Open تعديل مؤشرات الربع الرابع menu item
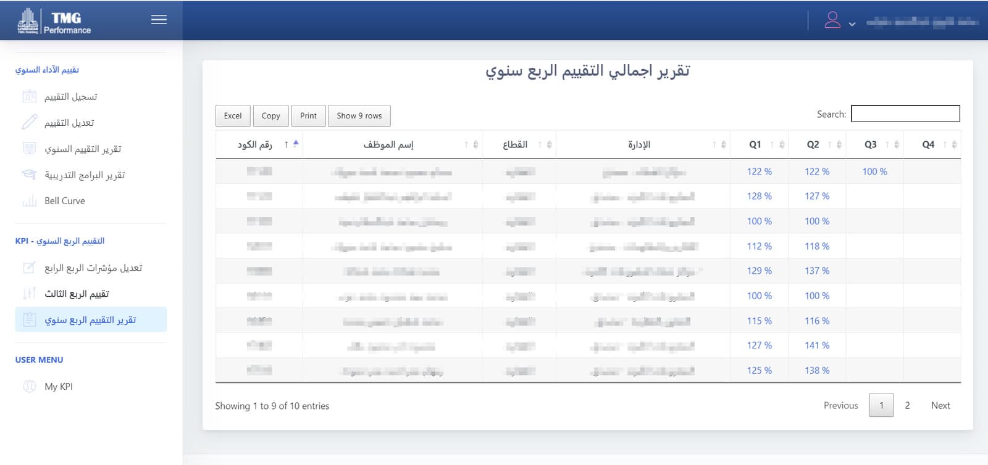The width and height of the screenshot is (988, 465). (93, 268)
